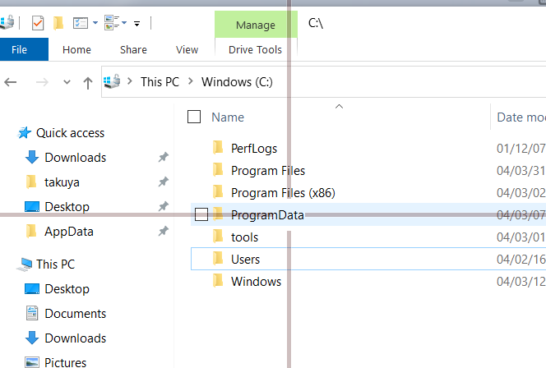Select the ProgramData folder name
The width and height of the screenshot is (546, 368).
click(267, 215)
